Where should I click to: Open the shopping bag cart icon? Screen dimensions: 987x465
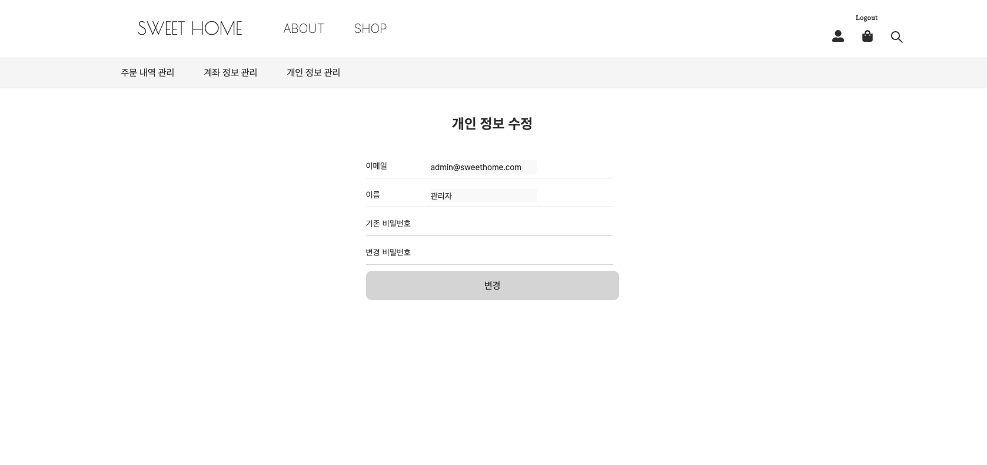point(867,36)
